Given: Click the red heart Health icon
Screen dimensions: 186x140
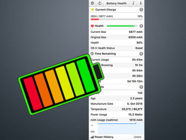Looking at the screenshot, I should click(x=92, y=26).
